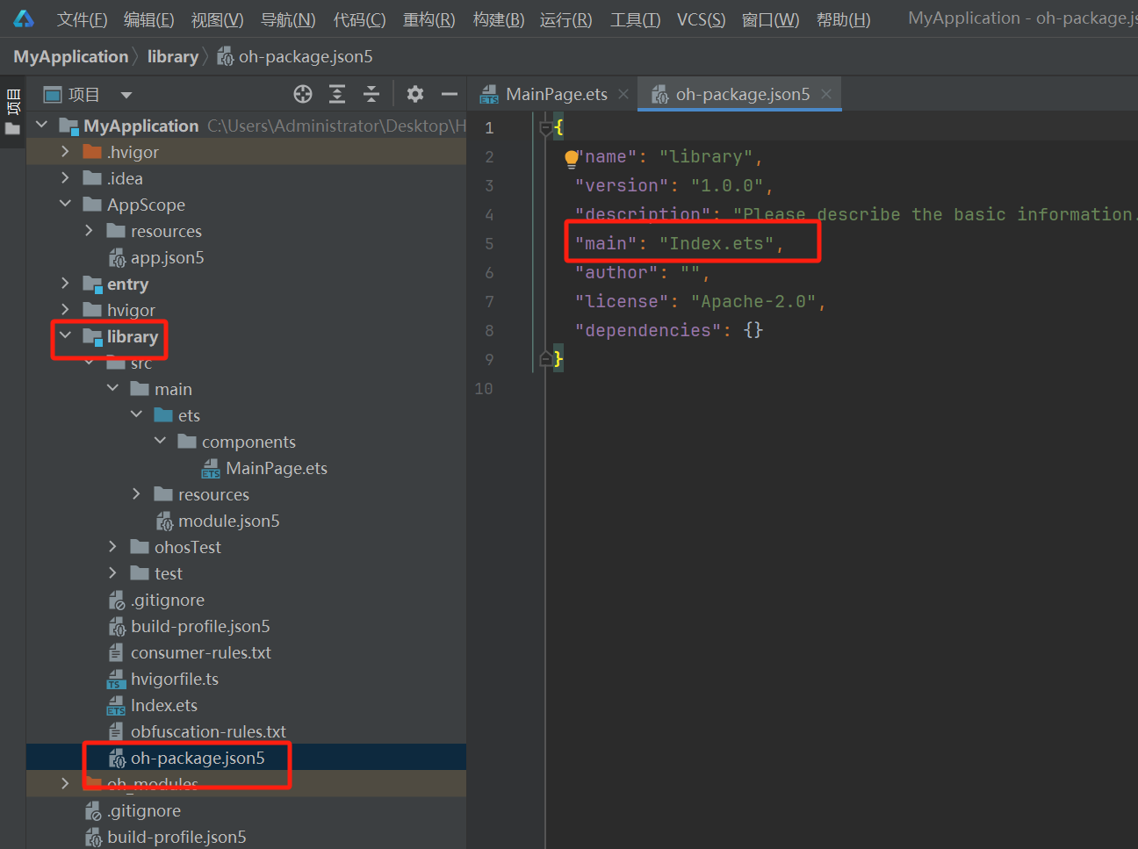Screen dimensions: 1138x849
Task: Expand the AppScope resources folder
Action: [89, 230]
